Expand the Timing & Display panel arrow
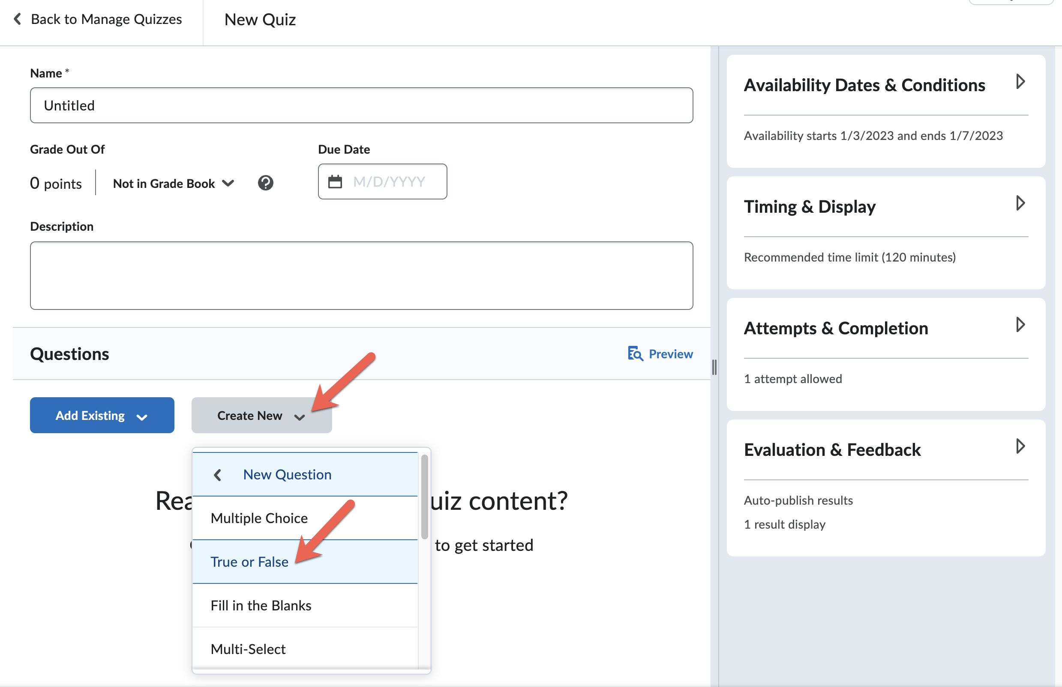 click(x=1021, y=203)
